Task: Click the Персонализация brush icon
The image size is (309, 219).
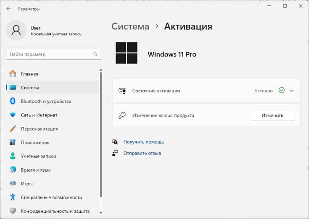Action: [13, 128]
